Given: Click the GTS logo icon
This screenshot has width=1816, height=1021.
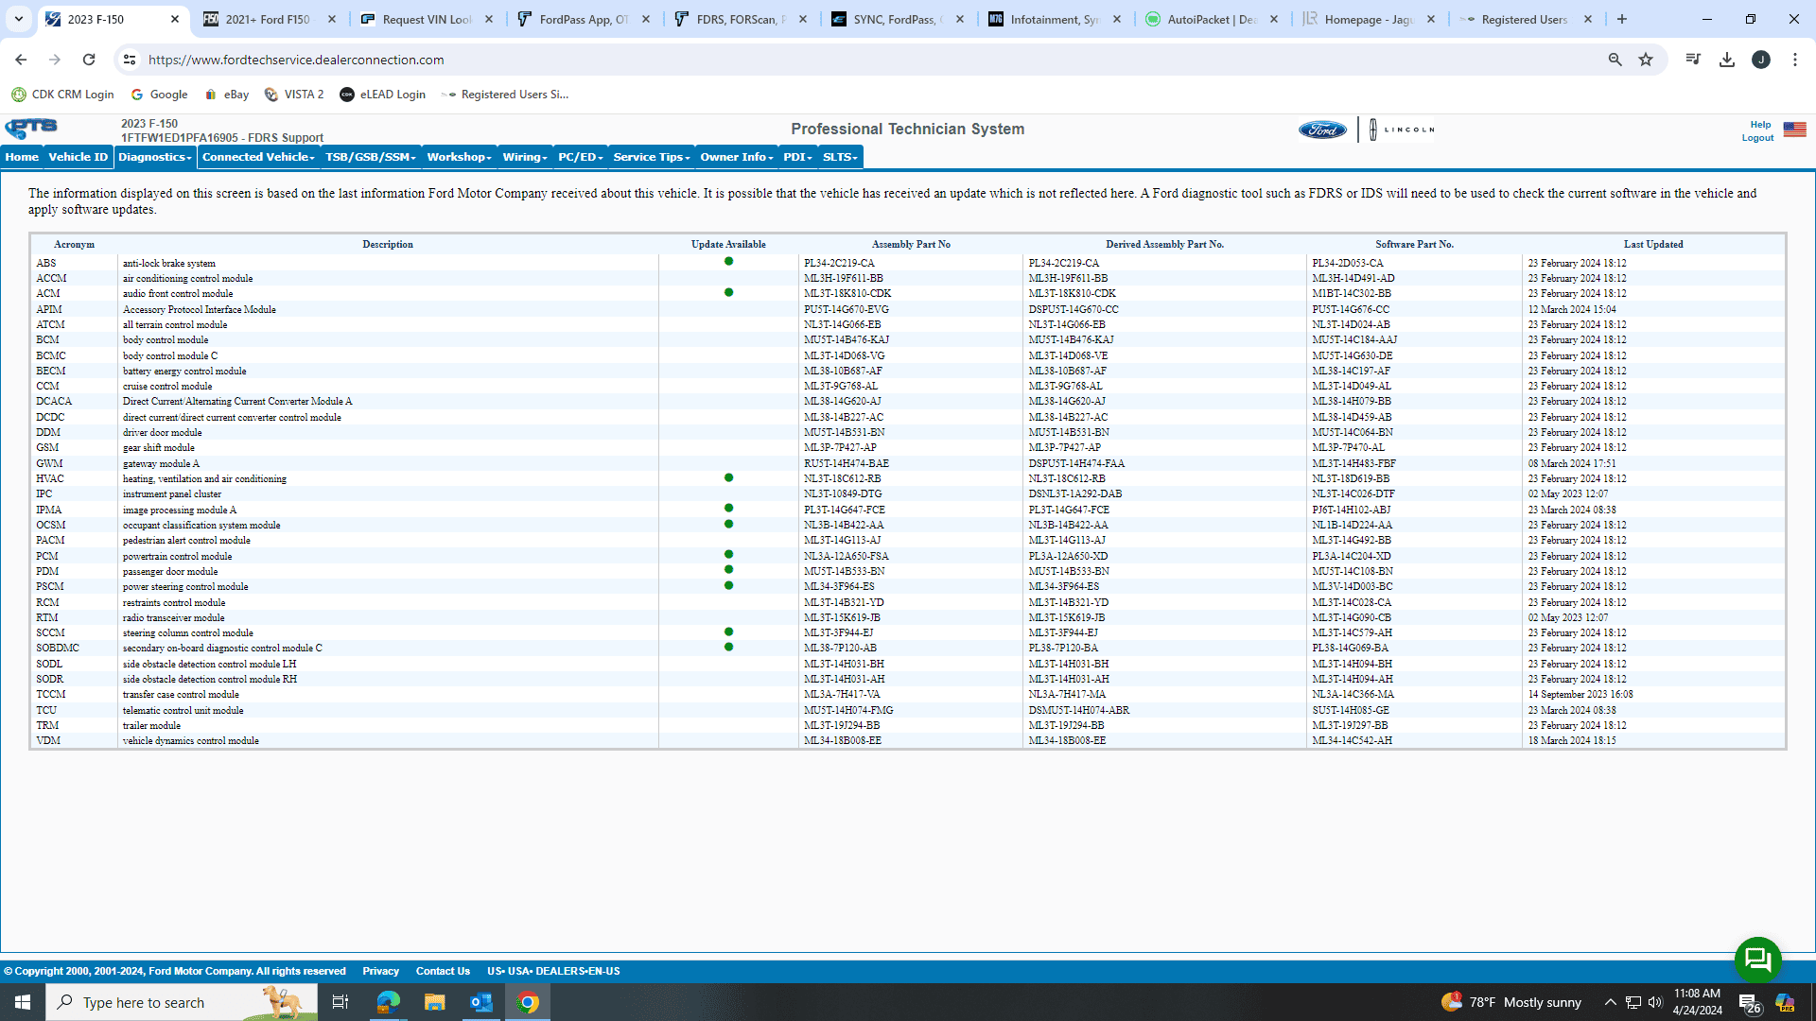Looking at the screenshot, I should pyautogui.click(x=31, y=129).
